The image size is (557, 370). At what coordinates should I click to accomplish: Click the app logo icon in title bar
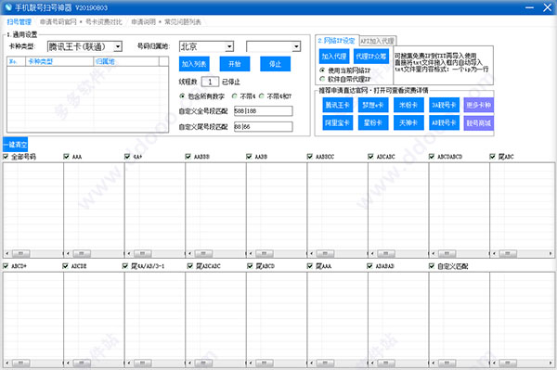(8, 7)
